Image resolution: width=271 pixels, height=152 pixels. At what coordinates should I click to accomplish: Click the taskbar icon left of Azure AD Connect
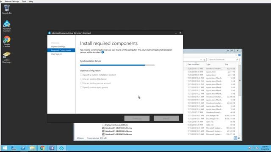coord(52,148)
